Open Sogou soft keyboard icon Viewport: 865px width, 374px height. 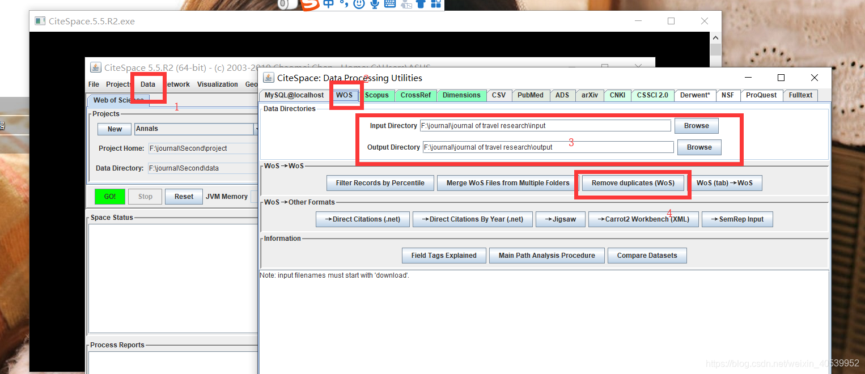pos(389,4)
